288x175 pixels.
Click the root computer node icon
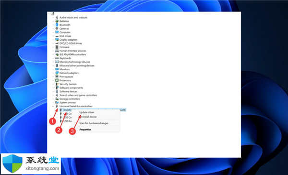tap(53, 13)
